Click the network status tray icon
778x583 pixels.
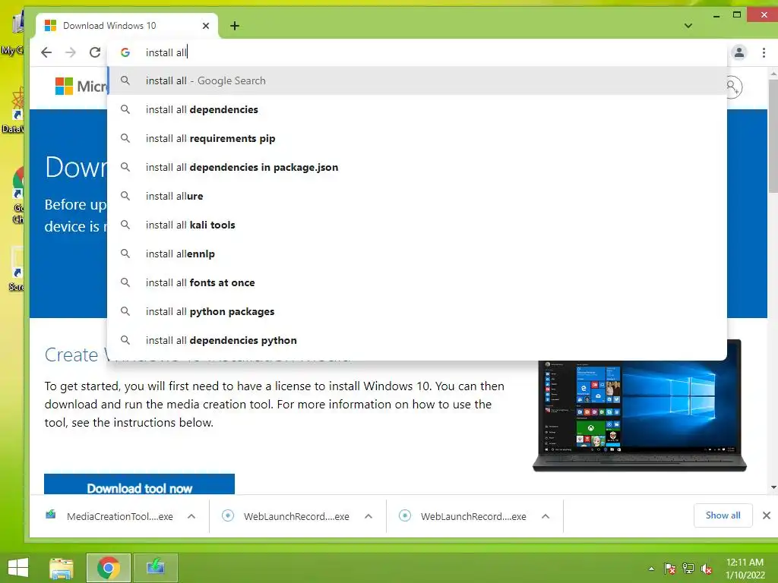click(x=688, y=569)
